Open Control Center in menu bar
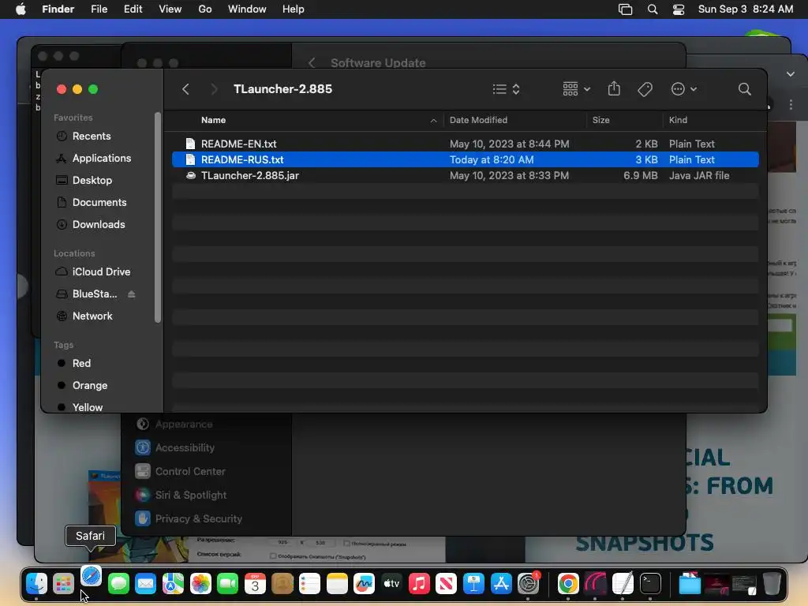 pyautogui.click(x=679, y=9)
